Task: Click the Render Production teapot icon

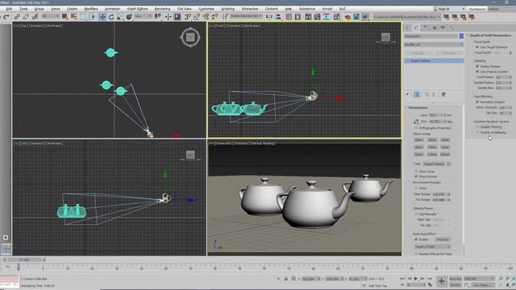Action: 365,17
